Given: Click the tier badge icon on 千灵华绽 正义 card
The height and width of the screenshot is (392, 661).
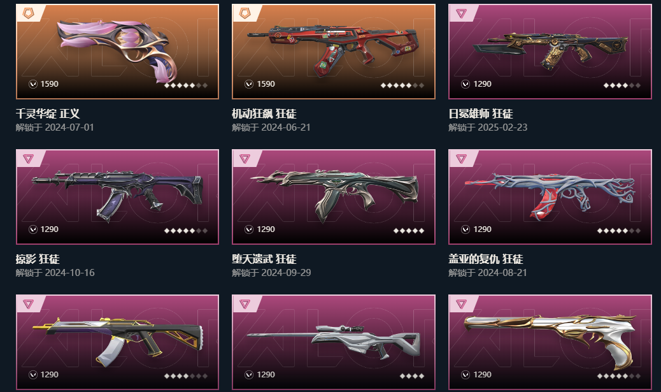Looking at the screenshot, I should (x=28, y=13).
